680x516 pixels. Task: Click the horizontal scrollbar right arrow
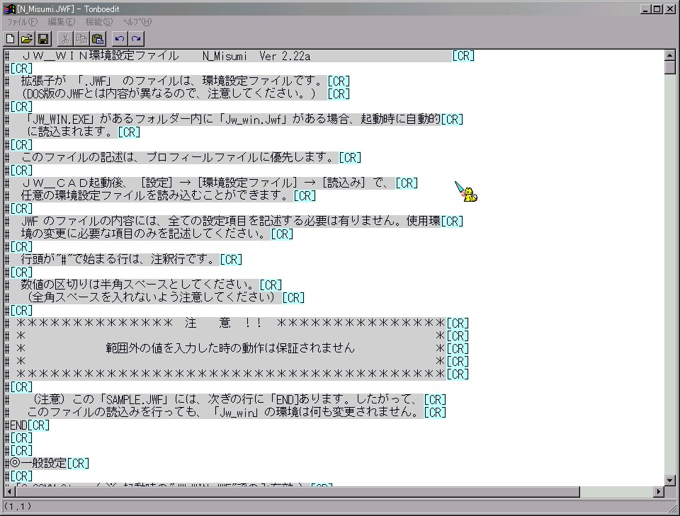(658, 492)
